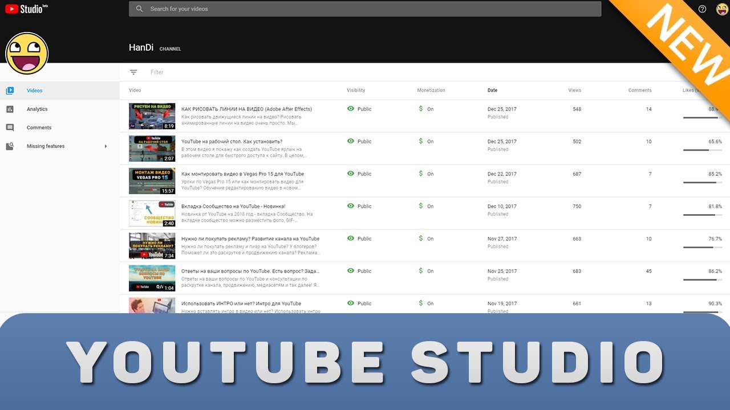Sort by the Date column header
Screen dimensions: 730x410
click(x=492, y=91)
